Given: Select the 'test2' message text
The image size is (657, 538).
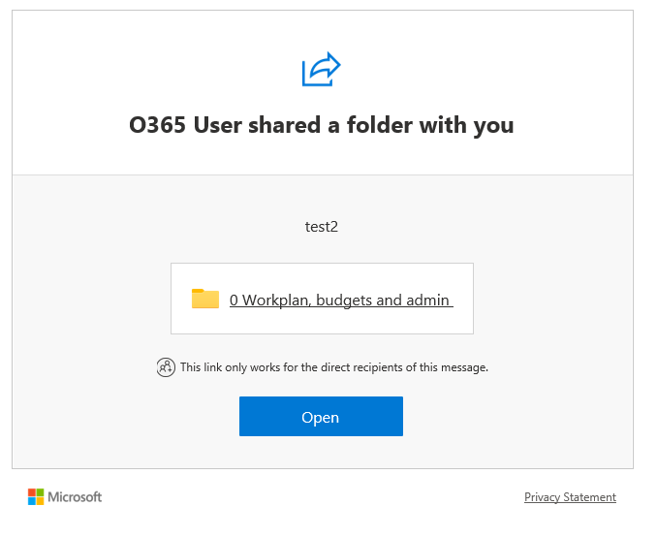Looking at the screenshot, I should (x=322, y=227).
